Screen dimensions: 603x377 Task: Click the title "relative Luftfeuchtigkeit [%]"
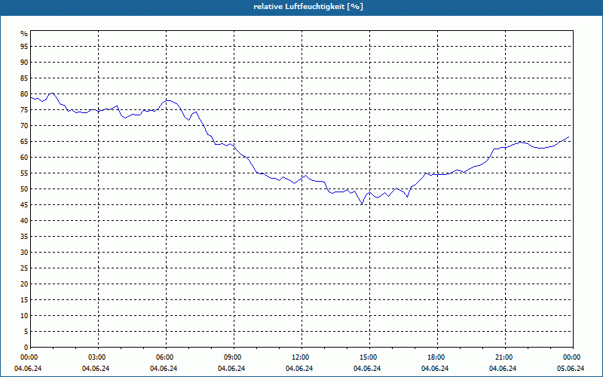pyautogui.click(x=308, y=7)
